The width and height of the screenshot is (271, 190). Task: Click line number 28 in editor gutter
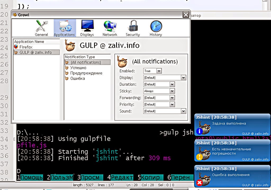click(x=4, y=81)
